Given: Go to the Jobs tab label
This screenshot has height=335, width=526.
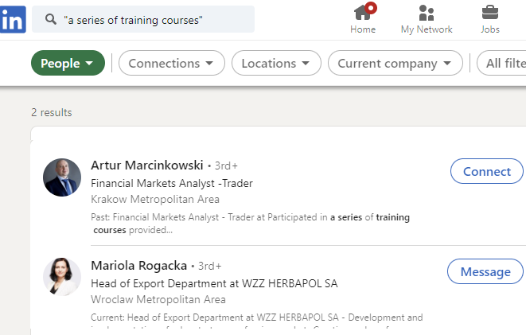Looking at the screenshot, I should click(x=490, y=29).
